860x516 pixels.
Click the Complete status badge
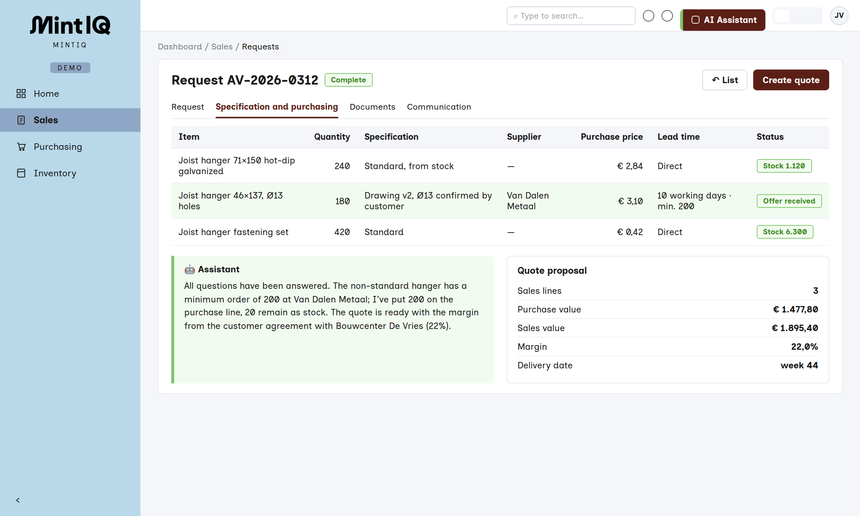[x=348, y=80]
